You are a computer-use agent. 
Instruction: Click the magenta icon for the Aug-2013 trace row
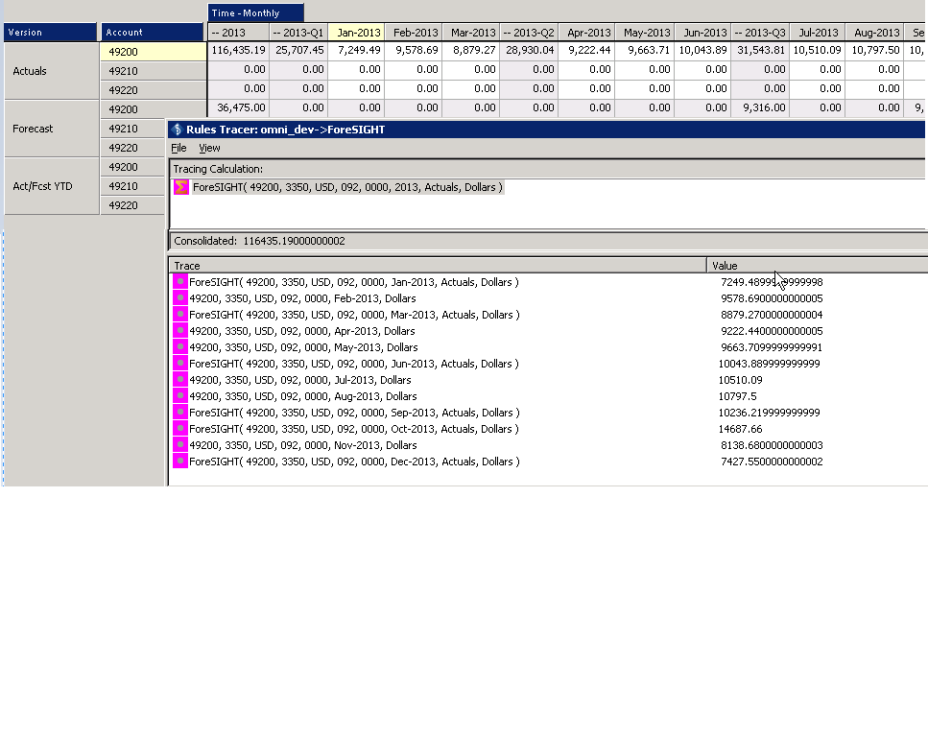coord(180,396)
